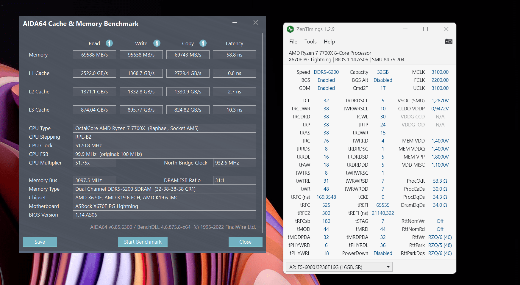The image size is (520, 285).
Task: Click the CPU Type field OctalCore AMD Ryzen
Action: coord(165,128)
